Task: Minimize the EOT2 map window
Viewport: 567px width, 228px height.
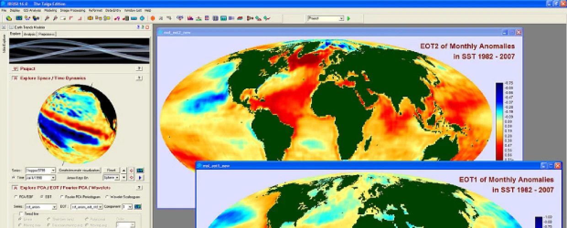Action: click(505, 32)
